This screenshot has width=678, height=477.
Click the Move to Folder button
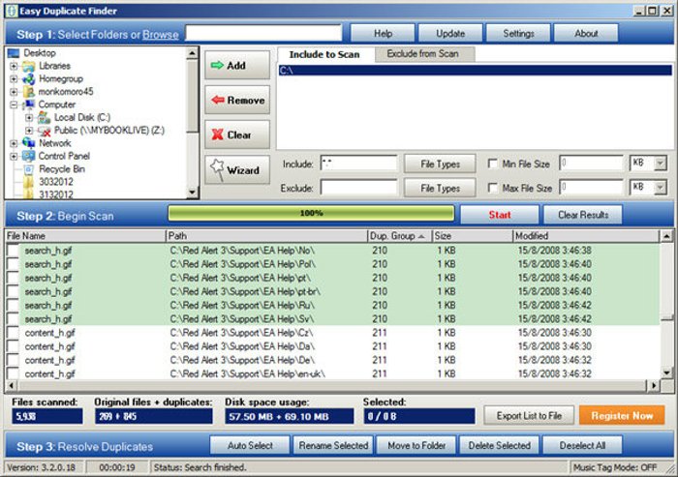(416, 445)
